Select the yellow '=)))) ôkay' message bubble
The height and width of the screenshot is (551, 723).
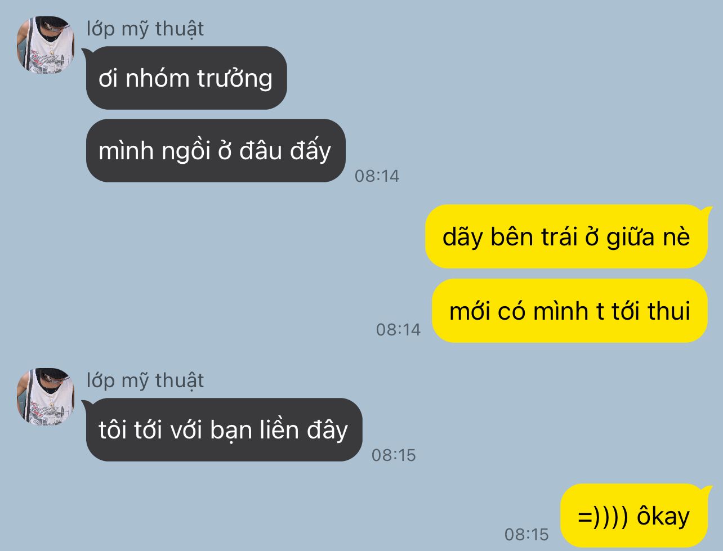[x=635, y=516]
